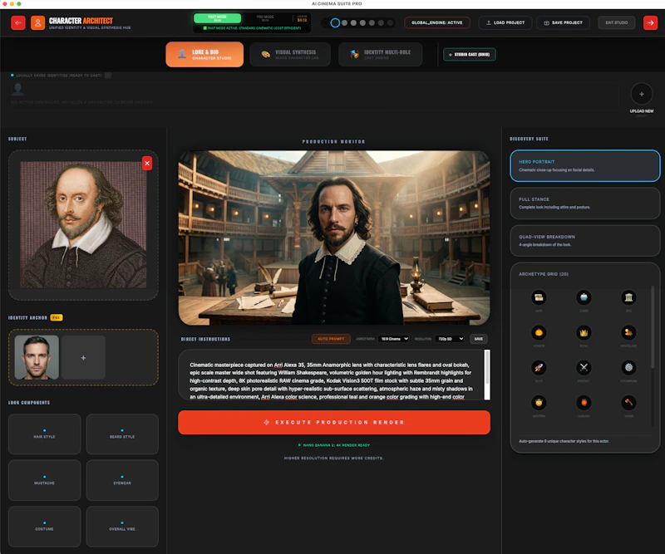
Task: Select the Viking axe archetype icon
Action: click(x=628, y=402)
